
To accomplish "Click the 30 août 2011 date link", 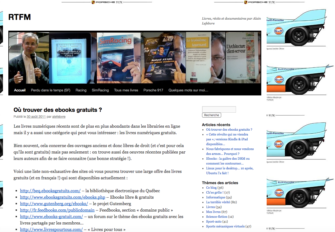I will pyautogui.click(x=36, y=117).
